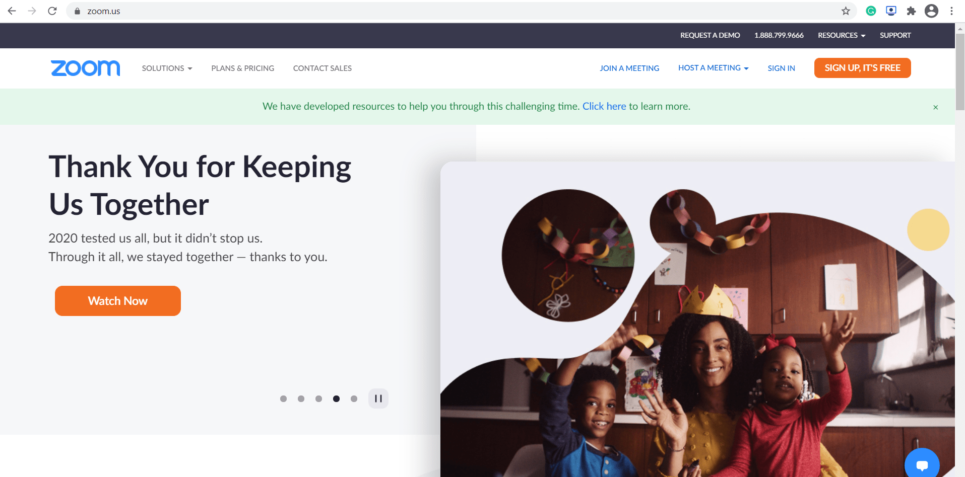This screenshot has height=477, width=965.
Task: Click the Watch Now button
Action: tap(118, 301)
